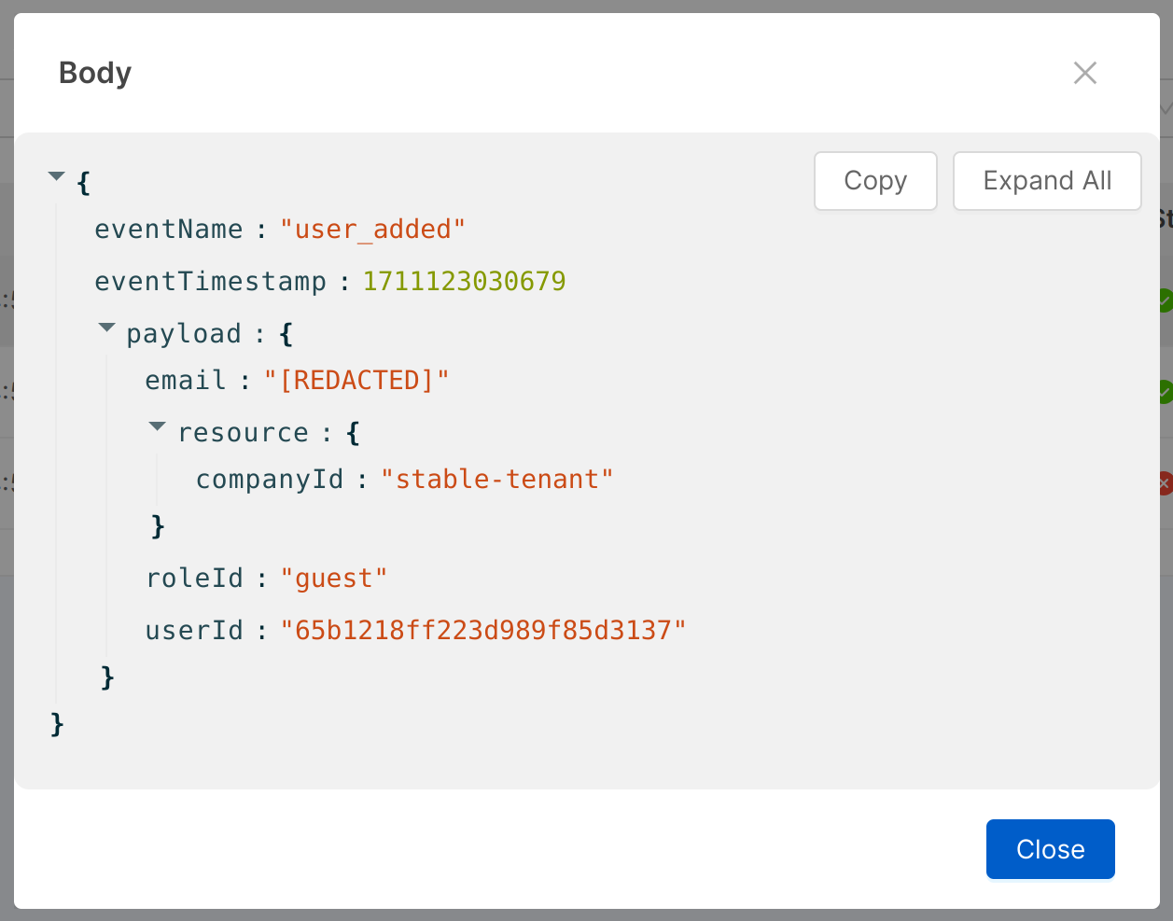Collapse the resource node triangle

(x=158, y=427)
